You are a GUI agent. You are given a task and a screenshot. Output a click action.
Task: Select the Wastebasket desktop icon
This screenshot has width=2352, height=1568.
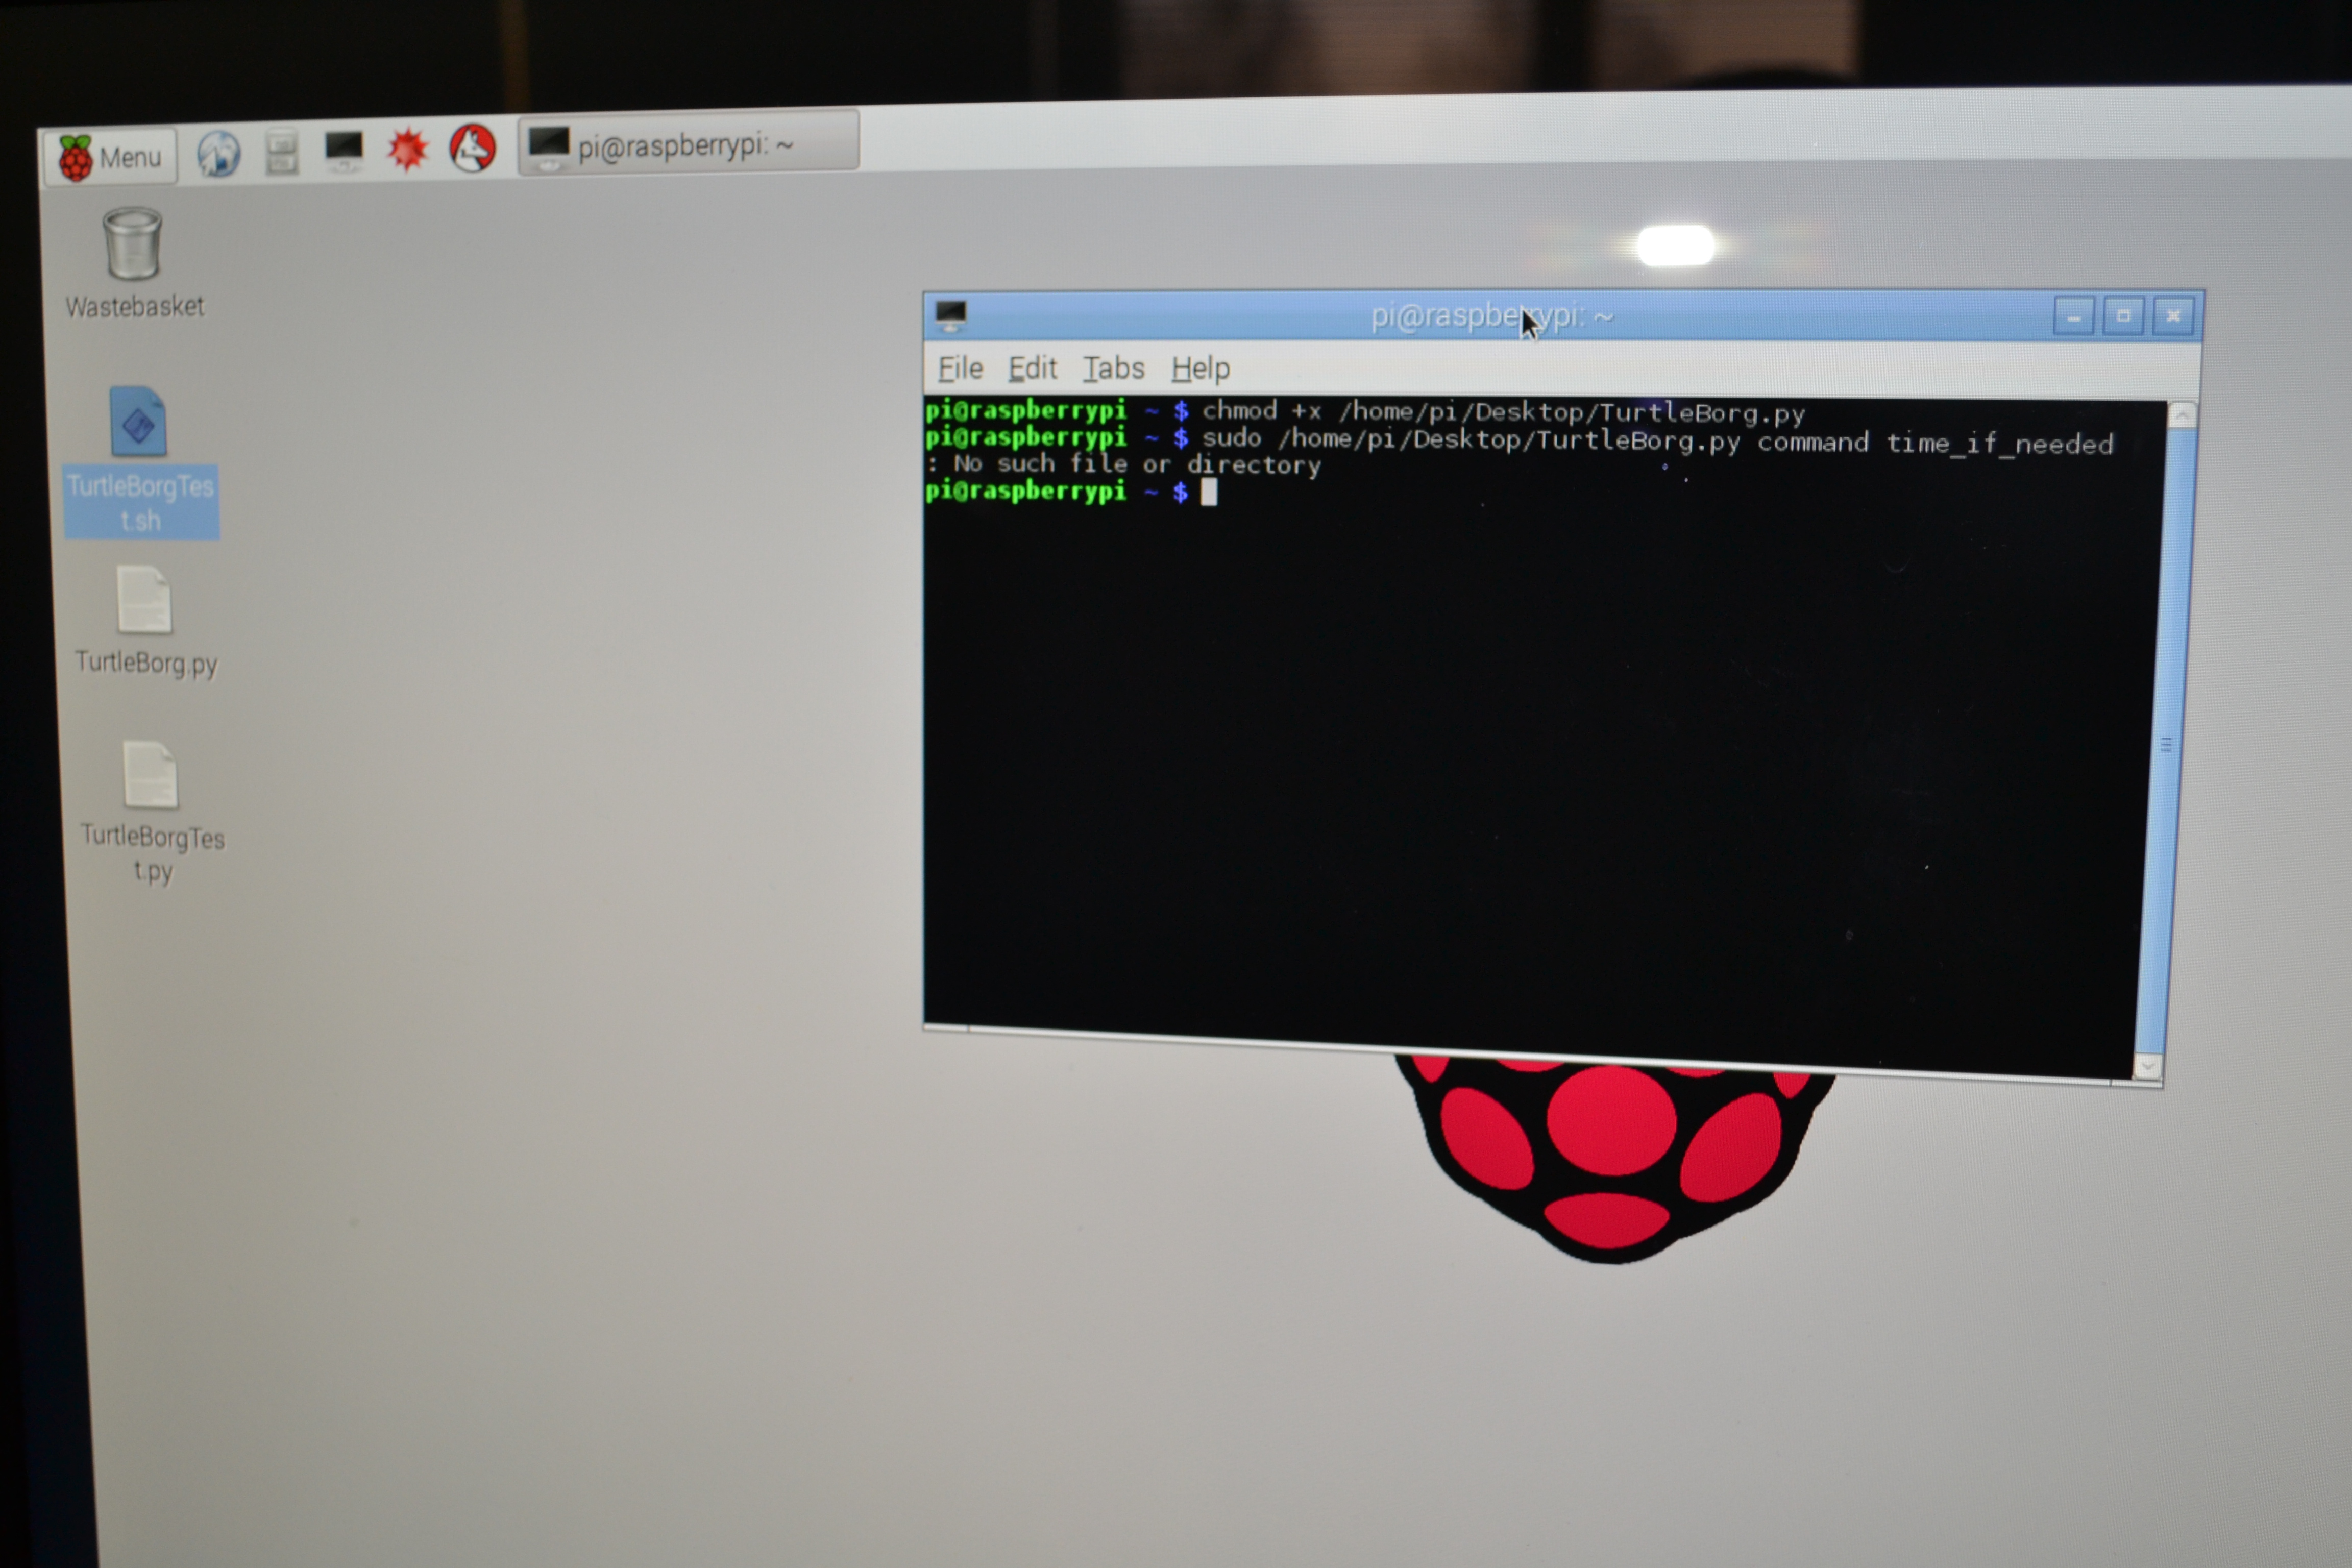click(x=133, y=245)
